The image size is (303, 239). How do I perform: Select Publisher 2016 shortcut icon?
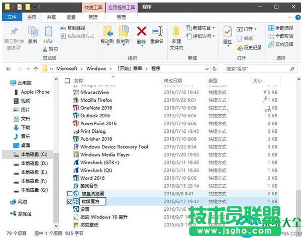(x=75, y=139)
